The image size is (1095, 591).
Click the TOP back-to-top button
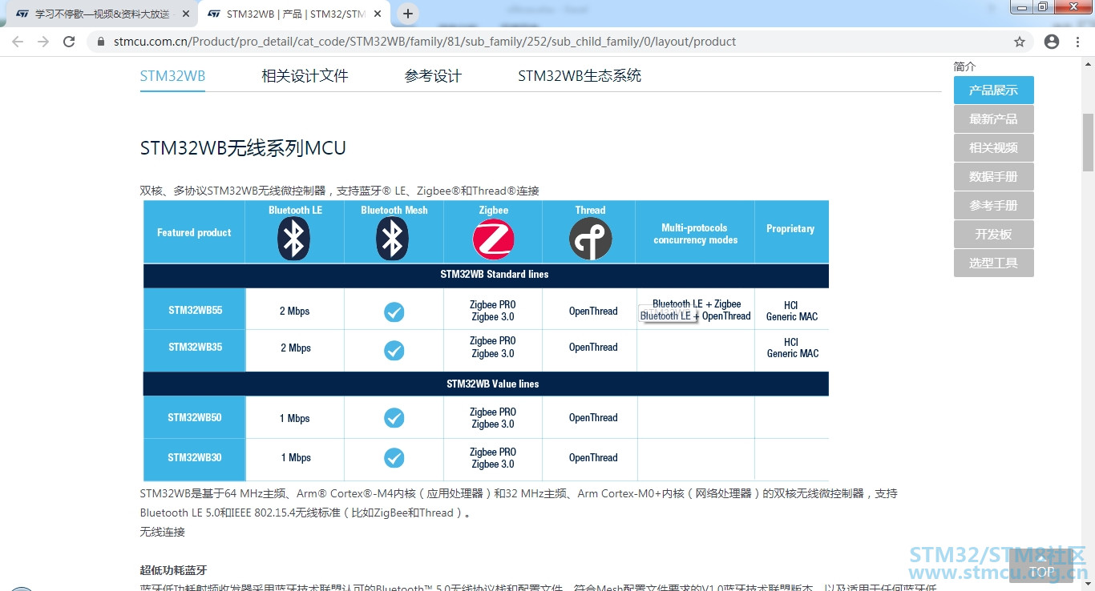click(1042, 566)
